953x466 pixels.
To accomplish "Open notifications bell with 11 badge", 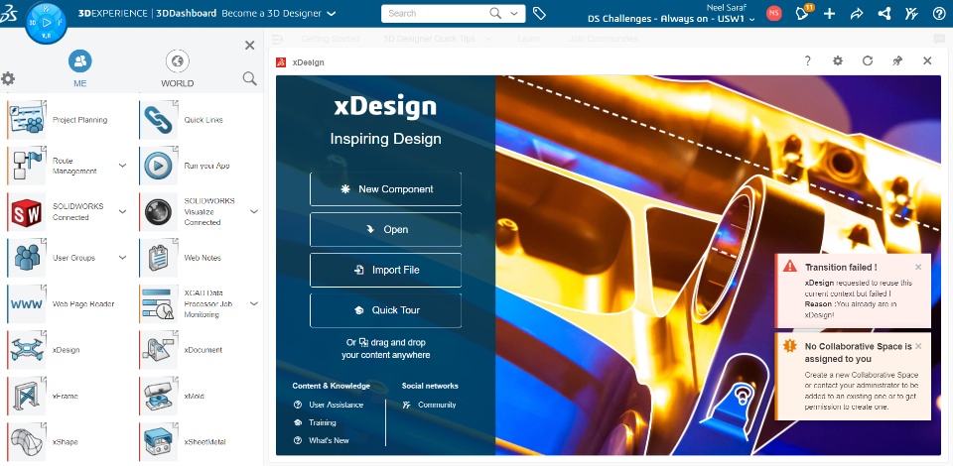I will point(802,13).
